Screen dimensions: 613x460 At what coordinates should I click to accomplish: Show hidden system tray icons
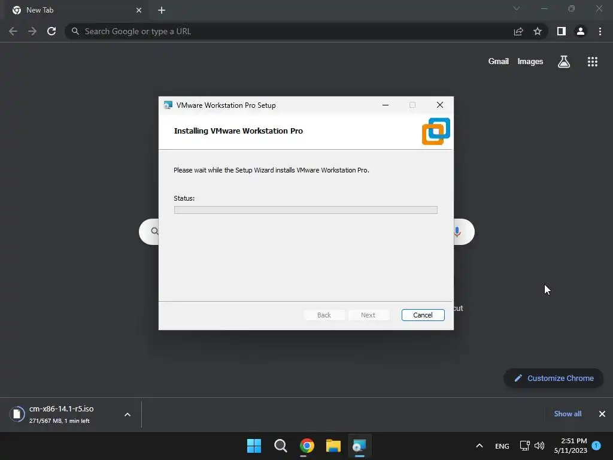(x=480, y=446)
